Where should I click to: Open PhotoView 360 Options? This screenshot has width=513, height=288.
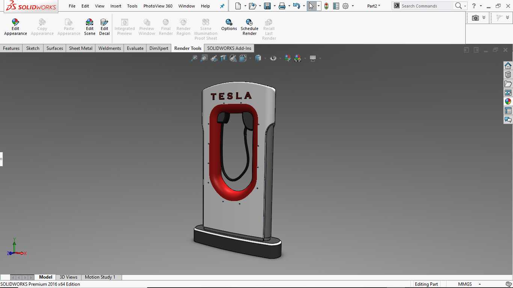coord(229,25)
